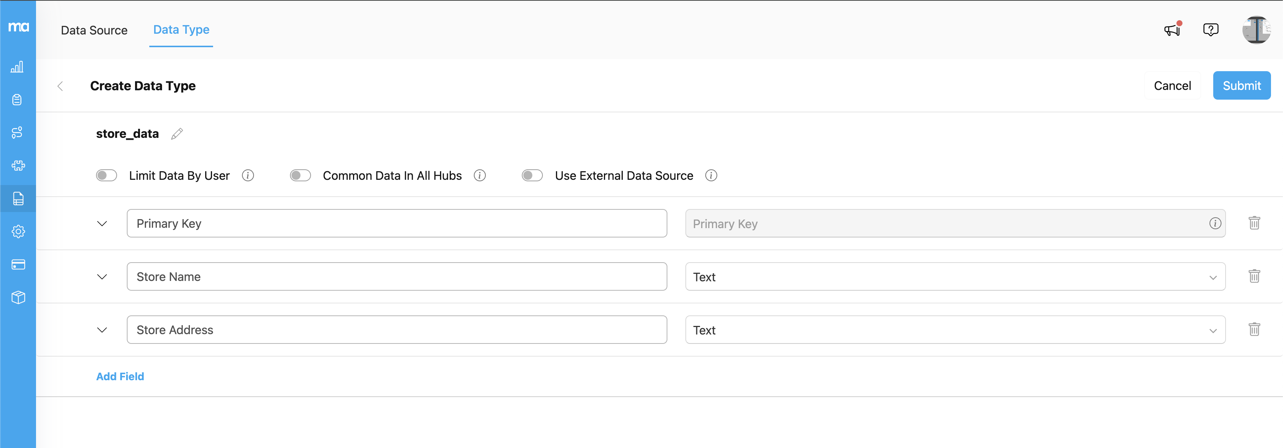Open the package box icon at sidebar bottom

point(18,297)
